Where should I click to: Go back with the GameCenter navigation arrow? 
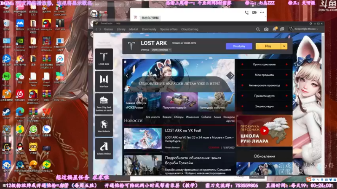pyautogui.click(x=96, y=29)
